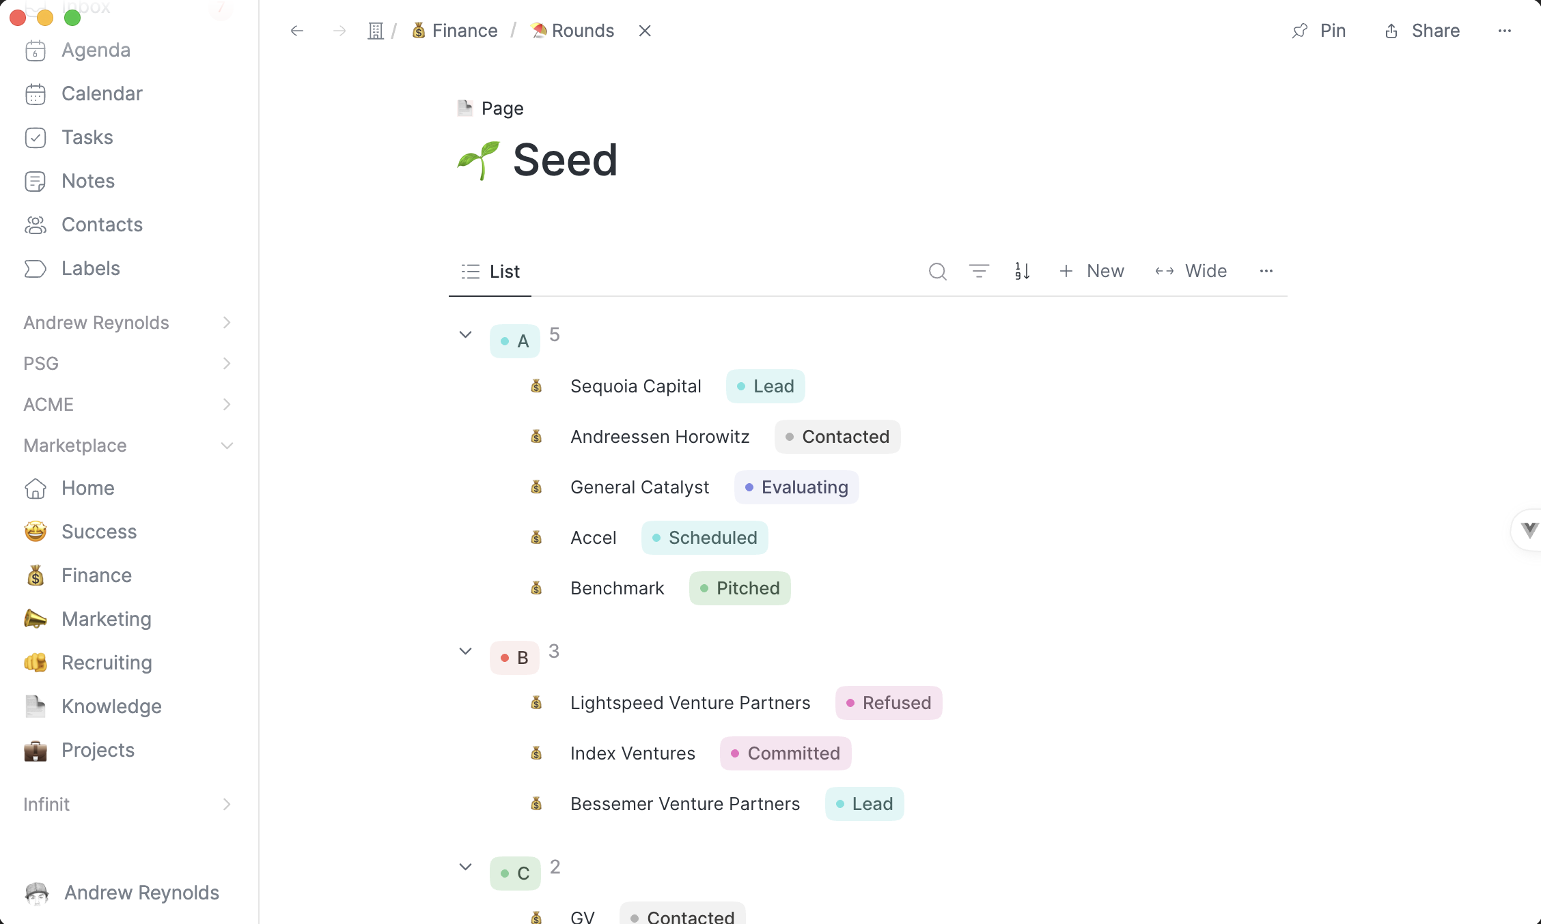The width and height of the screenshot is (1541, 924).
Task: Click the Lead tag on Bessemer Venture Partners
Action: coord(865,804)
